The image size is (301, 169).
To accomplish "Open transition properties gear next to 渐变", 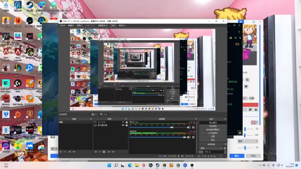I will pos(225,148).
